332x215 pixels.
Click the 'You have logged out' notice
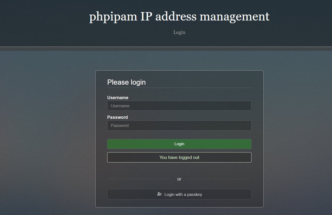179,157
